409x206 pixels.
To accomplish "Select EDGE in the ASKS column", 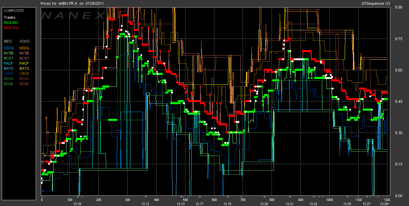I will 24,84.
